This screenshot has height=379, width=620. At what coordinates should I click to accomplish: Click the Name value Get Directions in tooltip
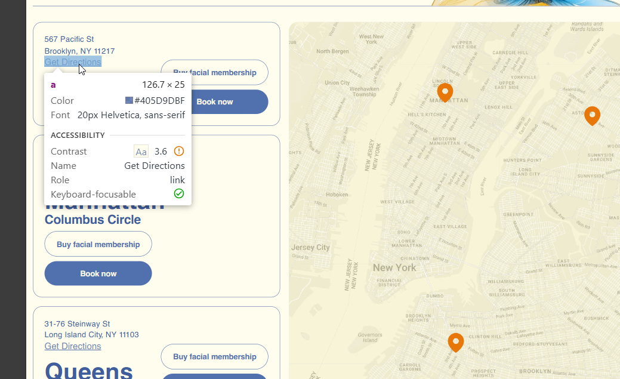154,166
